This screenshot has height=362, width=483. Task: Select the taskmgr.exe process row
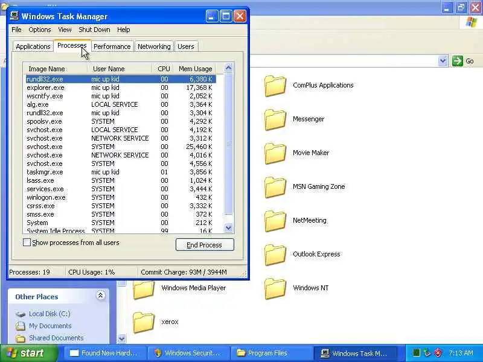pyautogui.click(x=121, y=172)
